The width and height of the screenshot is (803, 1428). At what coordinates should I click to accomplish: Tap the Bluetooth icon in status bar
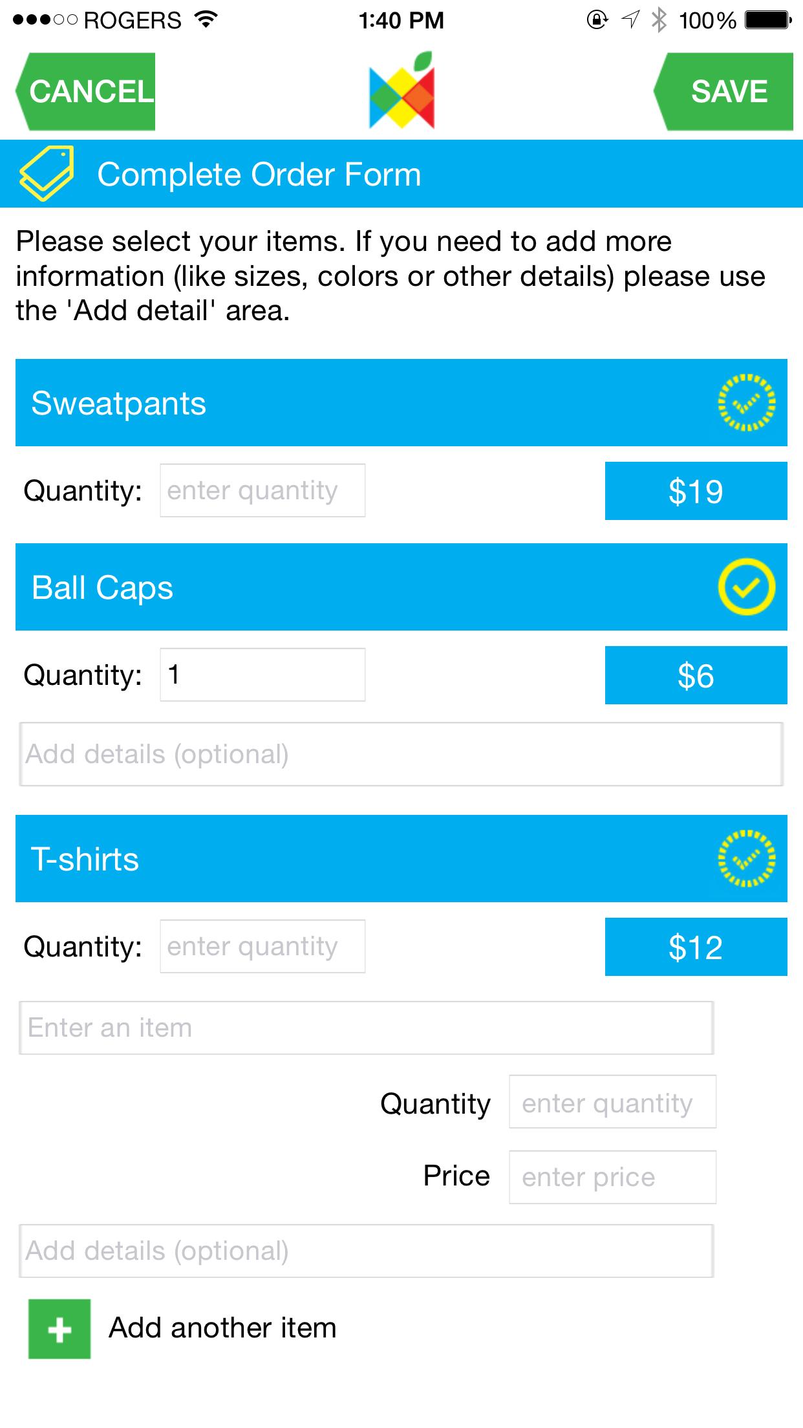pyautogui.click(x=658, y=20)
